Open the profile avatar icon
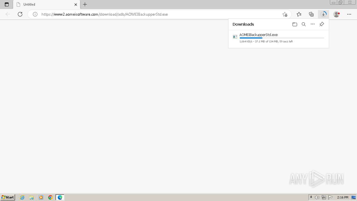The image size is (357, 201). pos(337,14)
